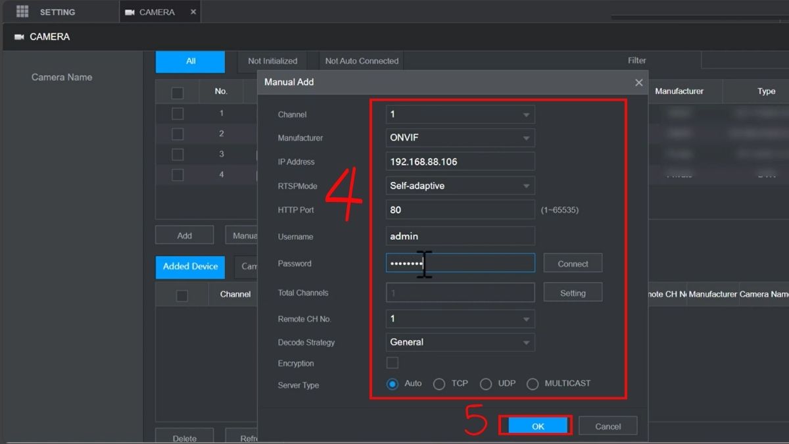
Task: Select the Auto server type radio
Action: [393, 384]
